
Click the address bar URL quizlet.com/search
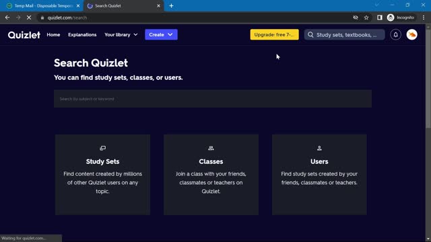pyautogui.click(x=67, y=17)
